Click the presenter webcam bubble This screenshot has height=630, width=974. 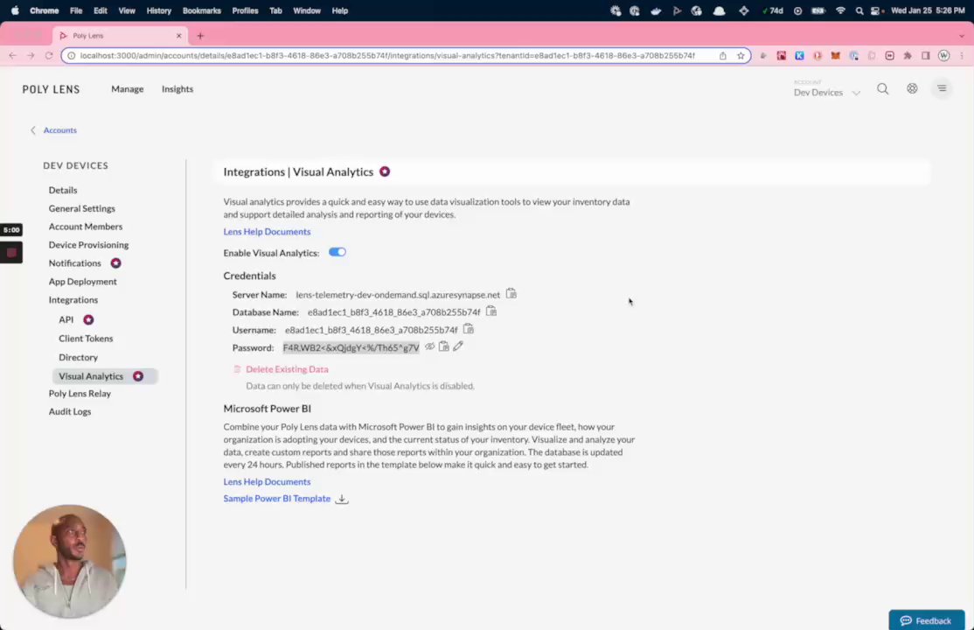[70, 561]
